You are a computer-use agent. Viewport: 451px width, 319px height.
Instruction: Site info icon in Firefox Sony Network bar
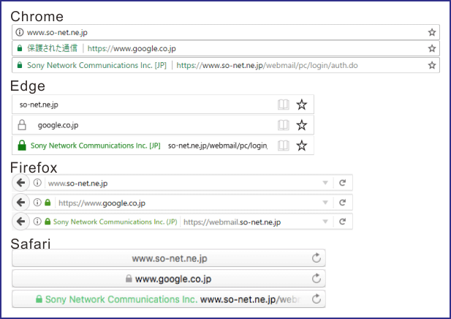tap(37, 222)
